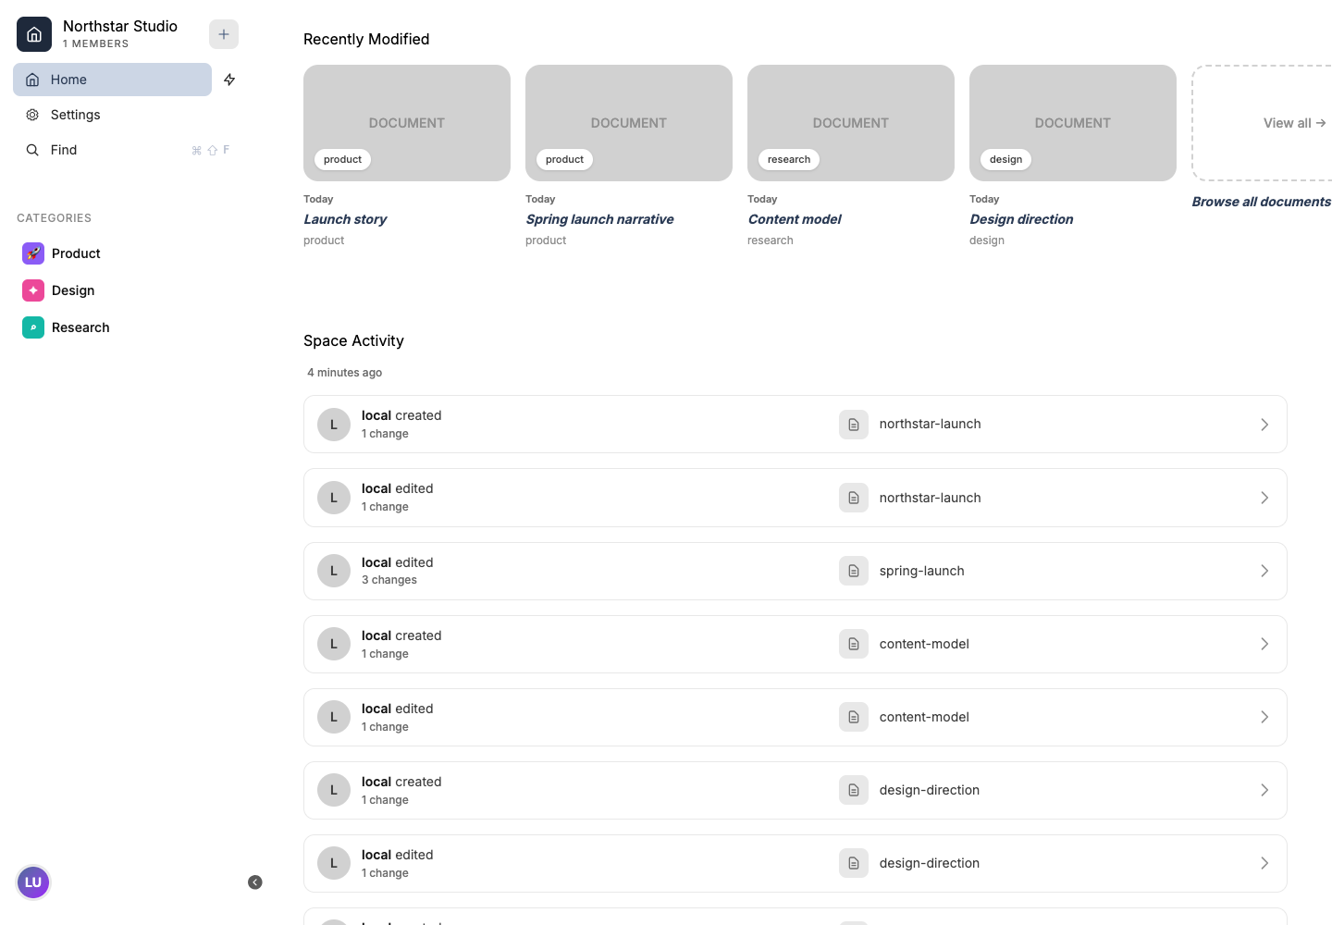Viewport: 1332px width, 925px height.
Task: Click the purple Product rocket icon
Action: (33, 253)
